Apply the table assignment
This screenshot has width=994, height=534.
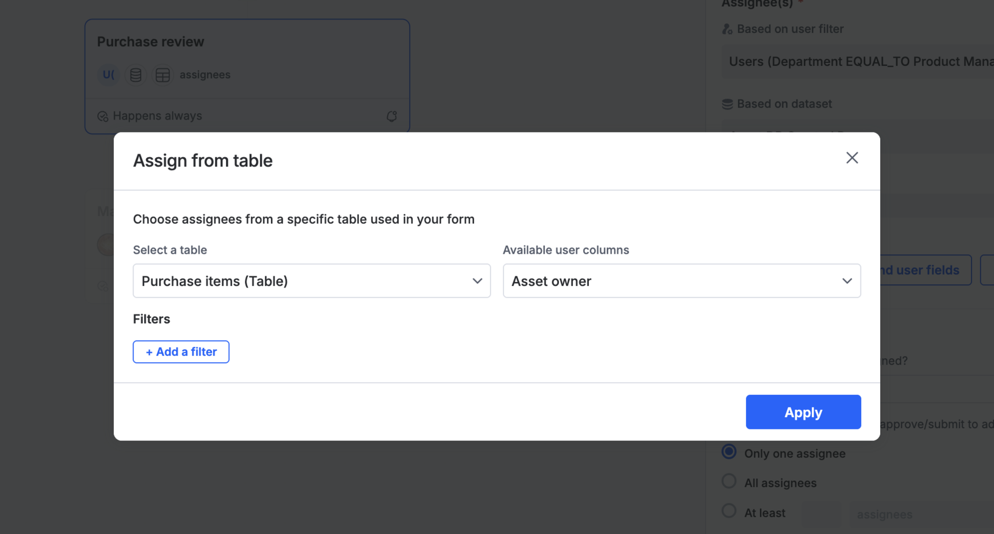tap(803, 412)
